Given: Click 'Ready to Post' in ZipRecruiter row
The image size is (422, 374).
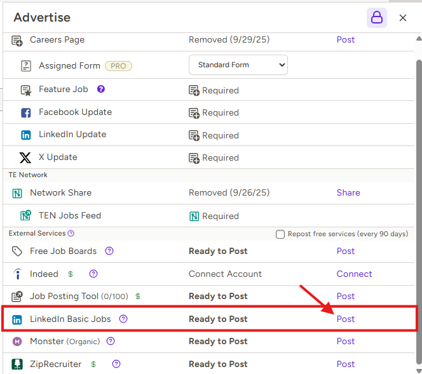Looking at the screenshot, I should point(218,364).
